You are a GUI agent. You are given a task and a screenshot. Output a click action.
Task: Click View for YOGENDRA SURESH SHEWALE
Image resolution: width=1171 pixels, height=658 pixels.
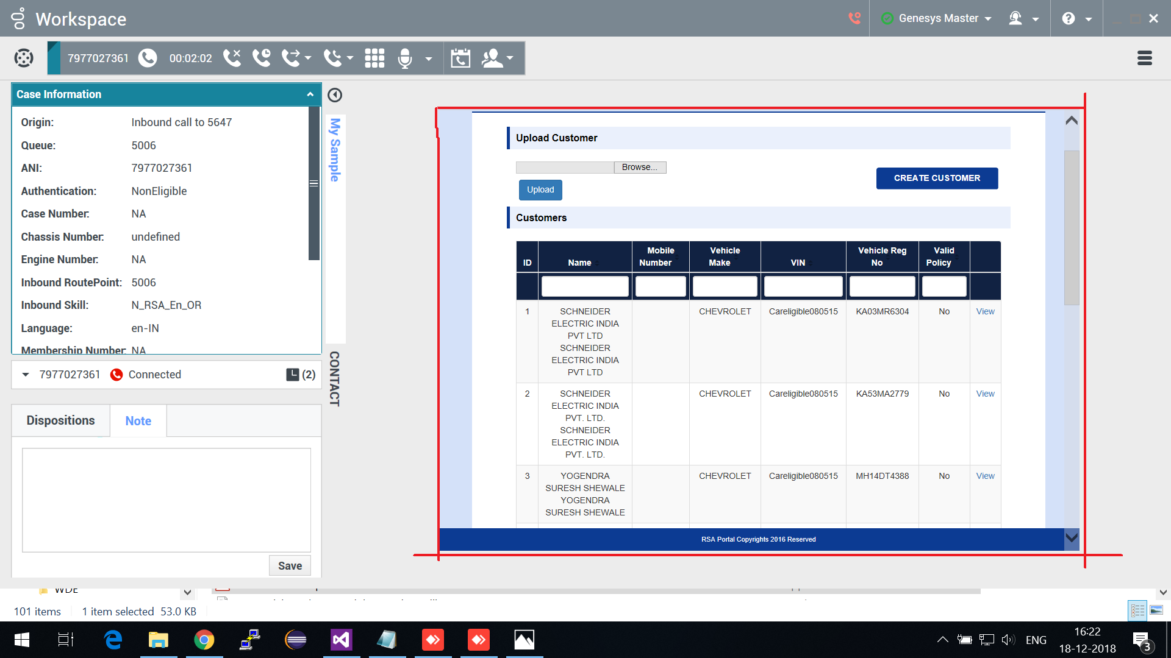pyautogui.click(x=985, y=476)
